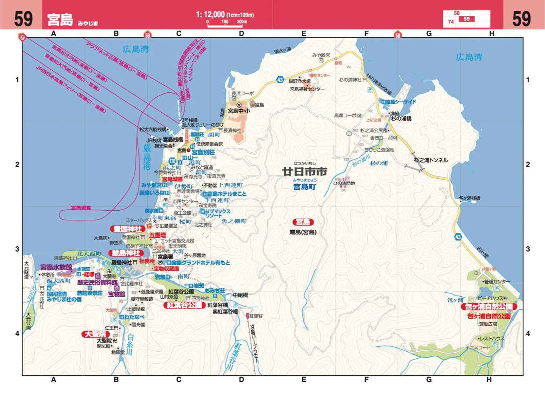Click the red 宮島 station dot marker

[x=189, y=150]
